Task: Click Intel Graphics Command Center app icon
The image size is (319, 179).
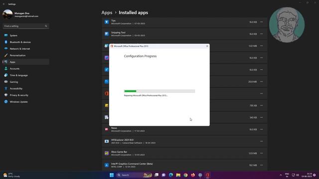Action: click(x=107, y=165)
